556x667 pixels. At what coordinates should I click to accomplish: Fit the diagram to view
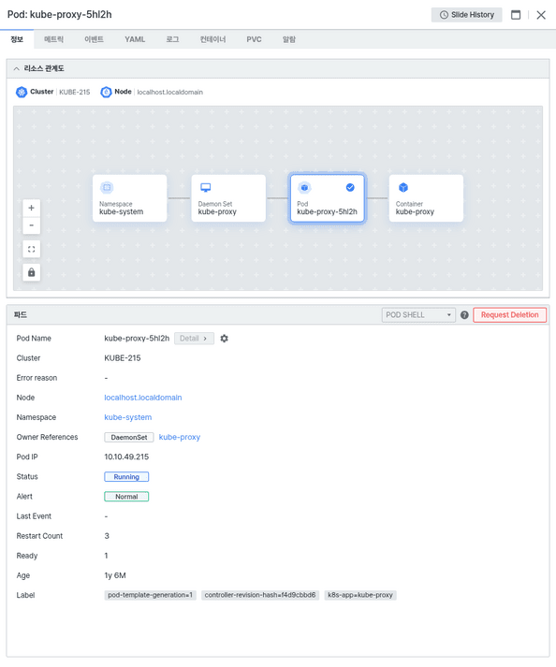pyautogui.click(x=32, y=249)
